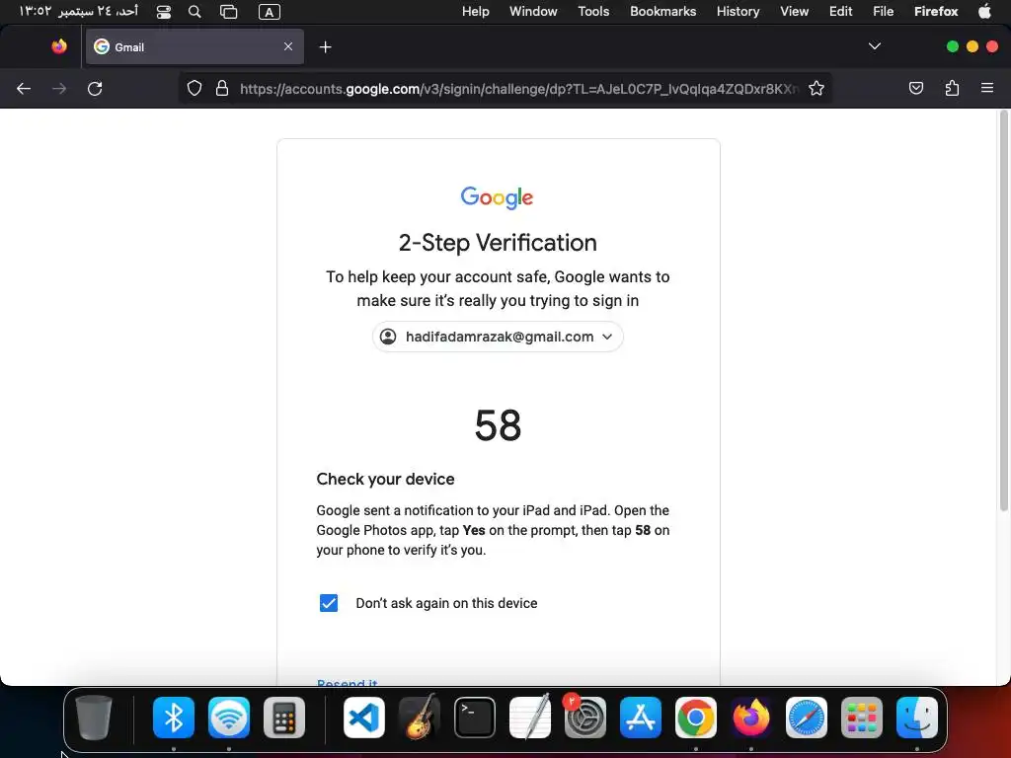Launch GarageBand from the Dock
This screenshot has height=758, width=1011.
point(420,717)
